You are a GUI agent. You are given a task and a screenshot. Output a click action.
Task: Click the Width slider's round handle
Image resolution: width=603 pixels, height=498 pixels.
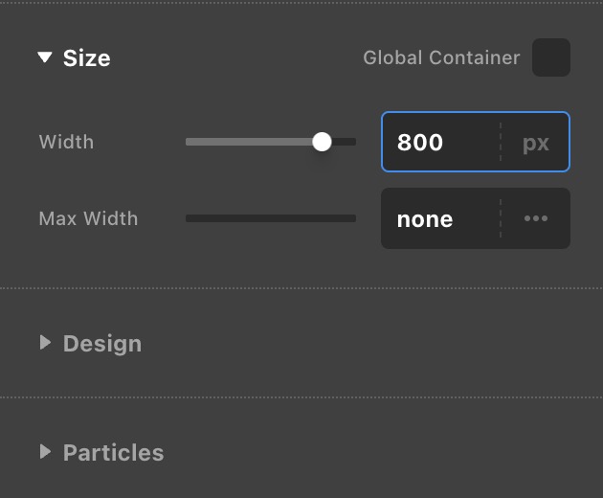point(322,142)
